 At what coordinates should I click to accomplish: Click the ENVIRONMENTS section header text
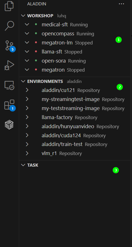(x=45, y=81)
